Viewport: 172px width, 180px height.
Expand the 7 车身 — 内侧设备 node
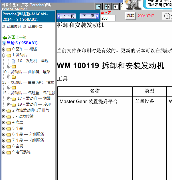click(x=4, y=141)
